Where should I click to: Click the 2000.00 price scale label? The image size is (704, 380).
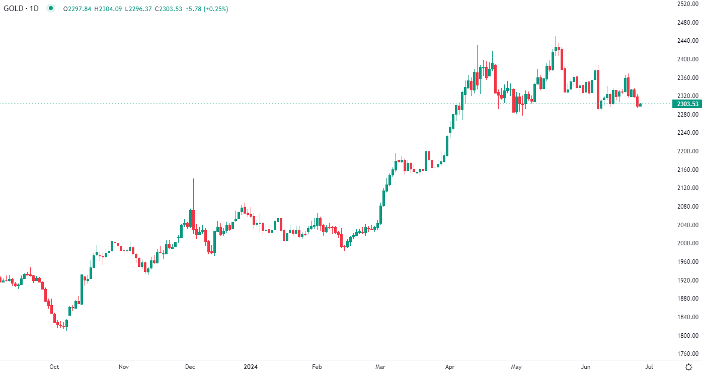click(687, 243)
